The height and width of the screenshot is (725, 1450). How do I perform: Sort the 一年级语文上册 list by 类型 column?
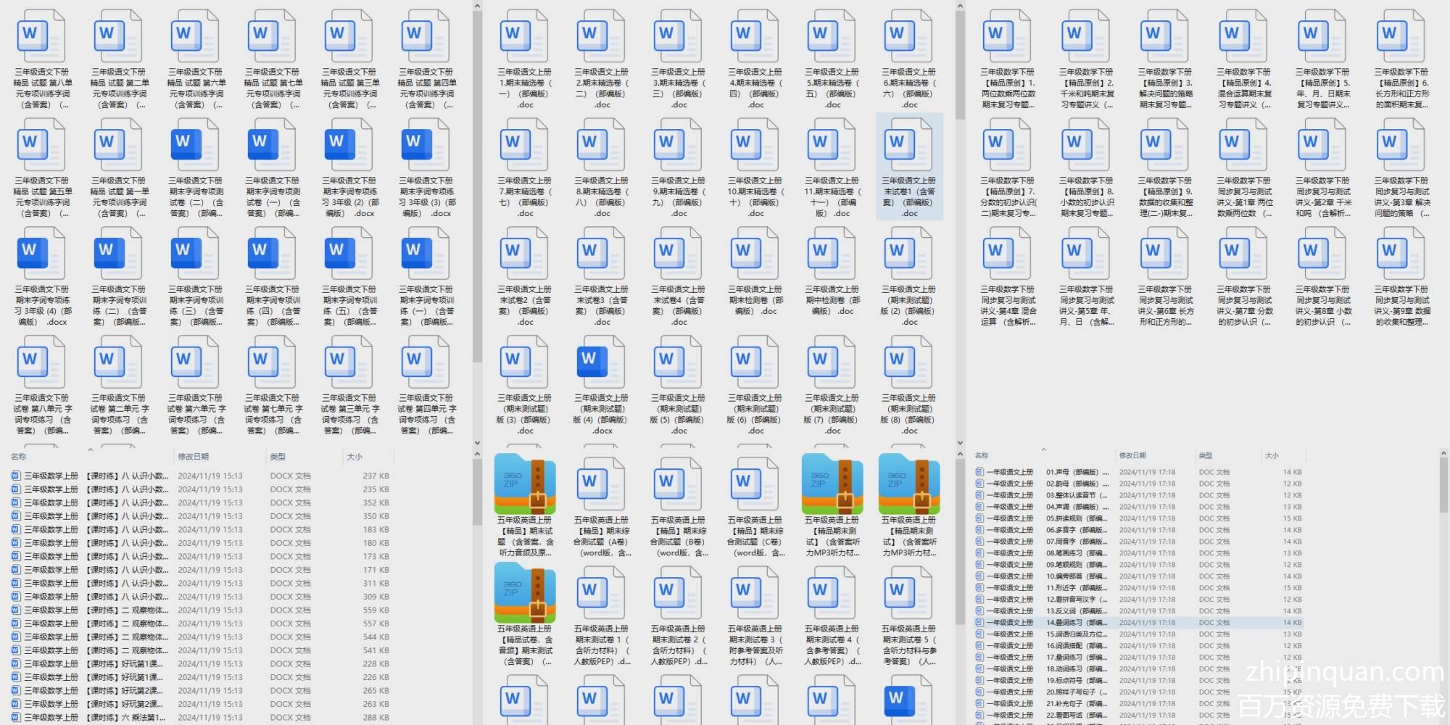click(1206, 455)
